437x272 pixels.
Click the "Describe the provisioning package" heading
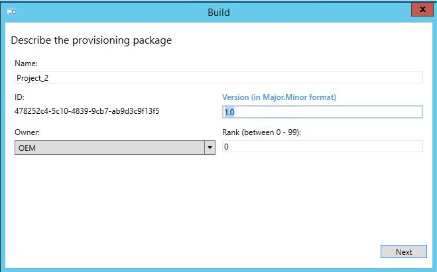[91, 40]
